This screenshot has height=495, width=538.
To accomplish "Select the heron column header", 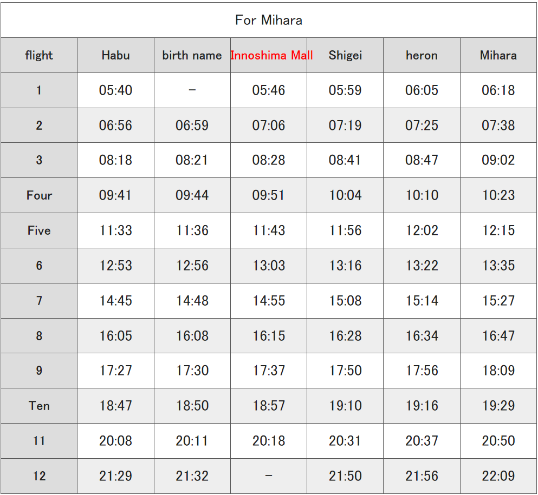I will click(422, 55).
